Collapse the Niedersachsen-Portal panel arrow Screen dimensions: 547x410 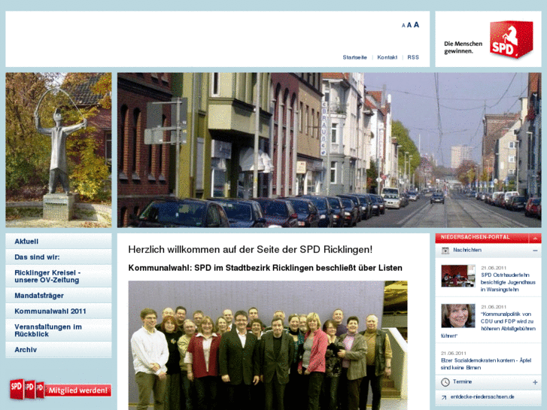pos(535,238)
